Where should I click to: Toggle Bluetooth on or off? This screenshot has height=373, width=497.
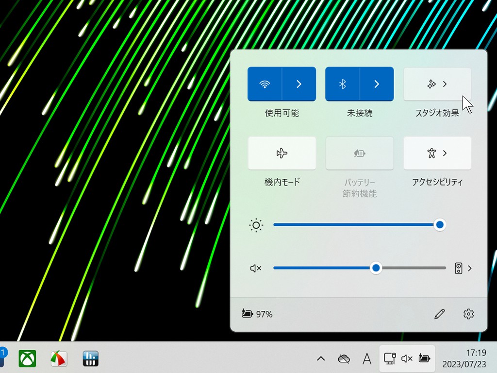342,84
